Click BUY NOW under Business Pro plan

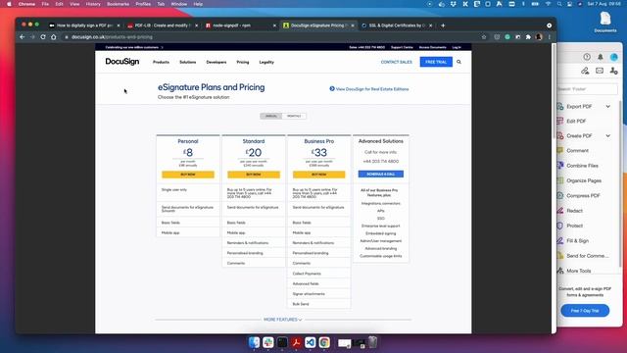[318, 175]
